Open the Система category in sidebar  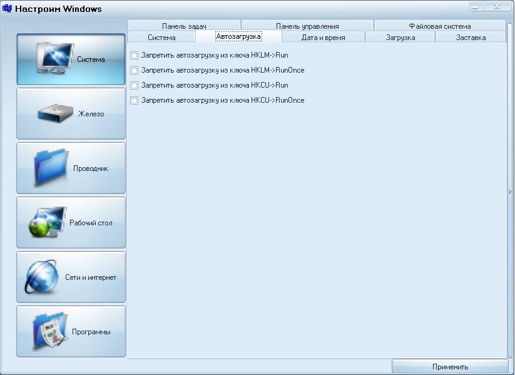point(71,59)
